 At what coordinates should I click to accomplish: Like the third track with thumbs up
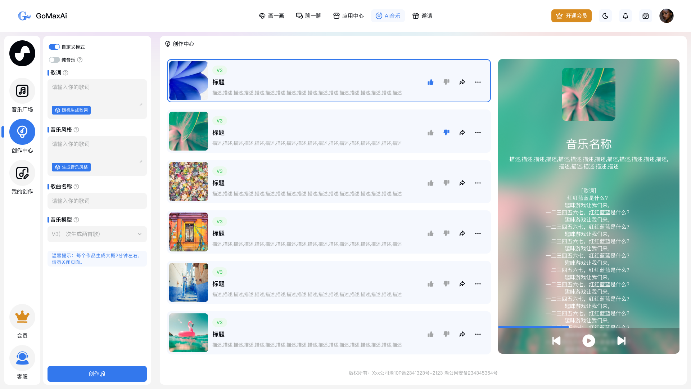click(x=430, y=183)
